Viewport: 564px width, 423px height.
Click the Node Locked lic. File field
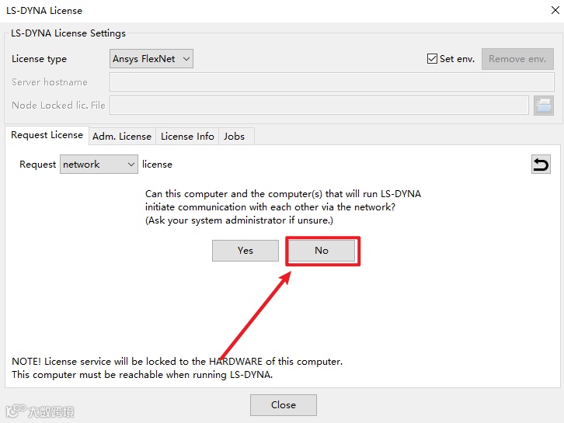[x=319, y=106]
